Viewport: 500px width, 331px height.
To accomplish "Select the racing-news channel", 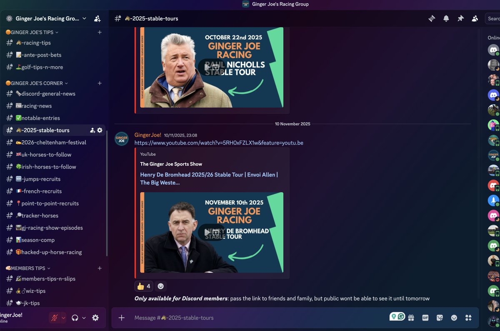I will point(54,106).
